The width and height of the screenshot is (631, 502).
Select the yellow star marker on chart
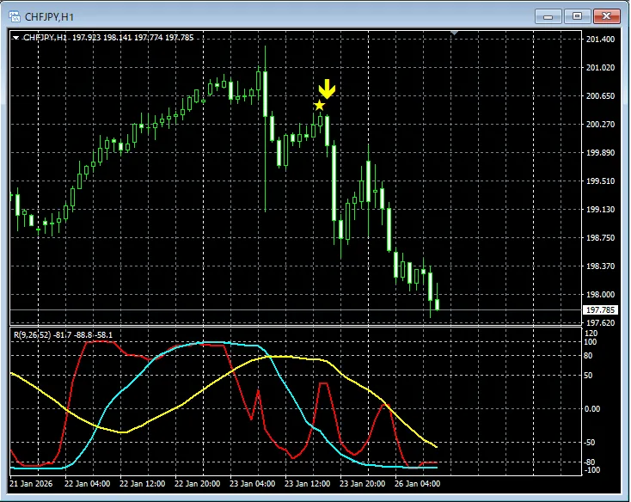pyautogui.click(x=320, y=106)
